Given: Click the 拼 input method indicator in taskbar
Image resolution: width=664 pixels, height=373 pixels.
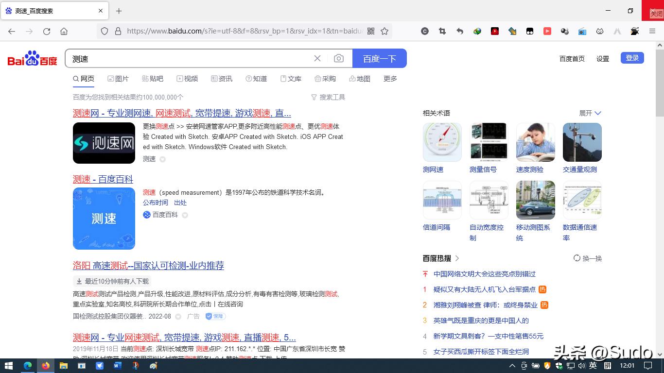Looking at the screenshot, I should click(x=608, y=366).
